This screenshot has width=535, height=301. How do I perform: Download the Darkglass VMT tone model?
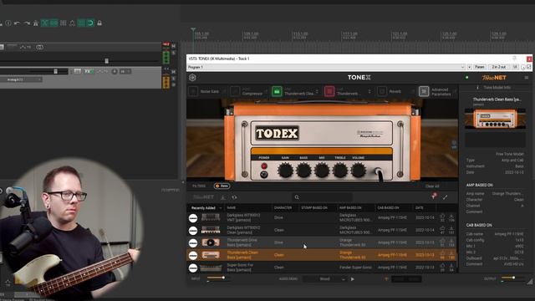(451, 216)
